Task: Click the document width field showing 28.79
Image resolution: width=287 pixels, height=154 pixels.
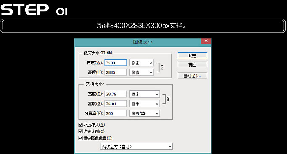Action: (x=116, y=94)
